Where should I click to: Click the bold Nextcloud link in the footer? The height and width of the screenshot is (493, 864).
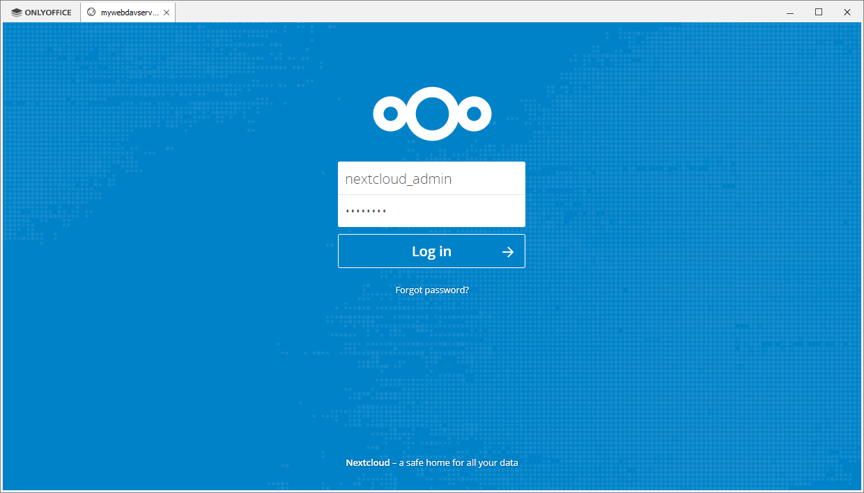(367, 462)
